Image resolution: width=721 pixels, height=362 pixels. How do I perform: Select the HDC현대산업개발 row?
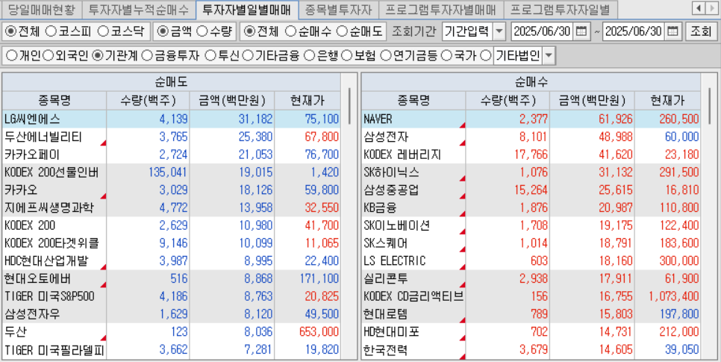pos(172,261)
